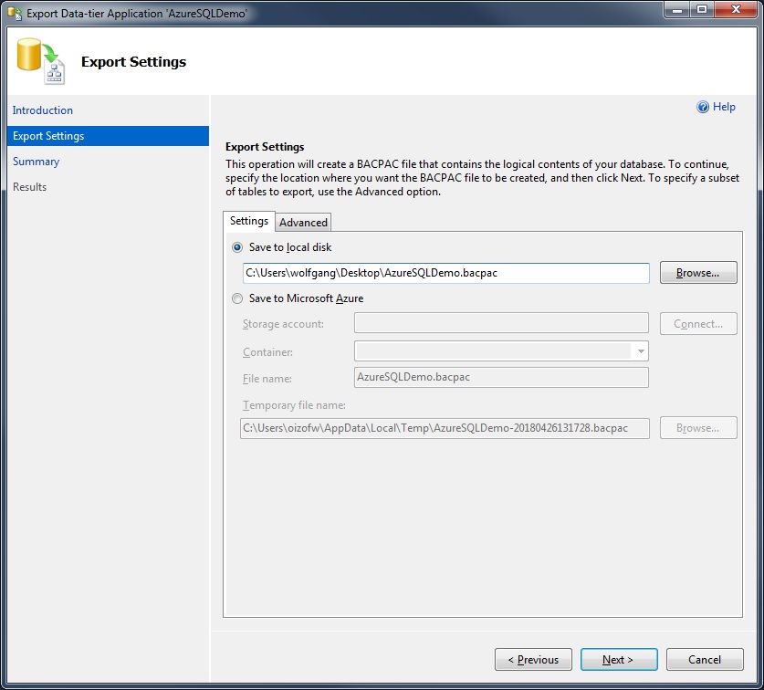The height and width of the screenshot is (690, 764).
Task: Switch to the Advanced tab
Action: [303, 222]
